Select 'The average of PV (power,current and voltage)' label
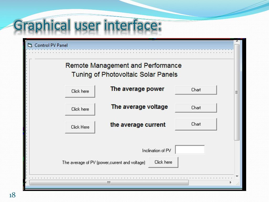Image resolution: width=269 pixels, height=202 pixels. tap(104, 163)
